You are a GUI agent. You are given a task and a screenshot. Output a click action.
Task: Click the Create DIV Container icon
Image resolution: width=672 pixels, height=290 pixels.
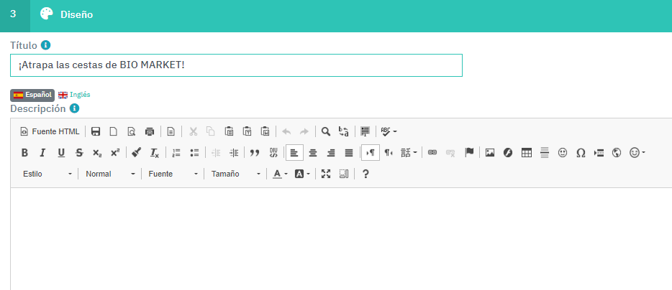(x=273, y=153)
